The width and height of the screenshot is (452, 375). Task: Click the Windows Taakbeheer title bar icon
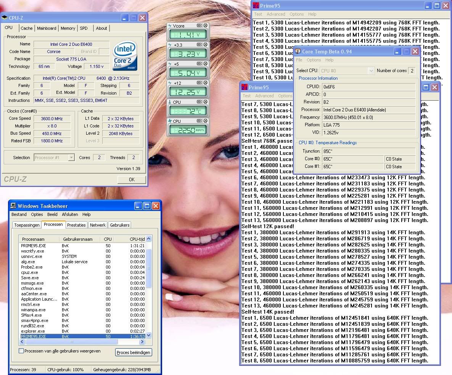(13, 206)
